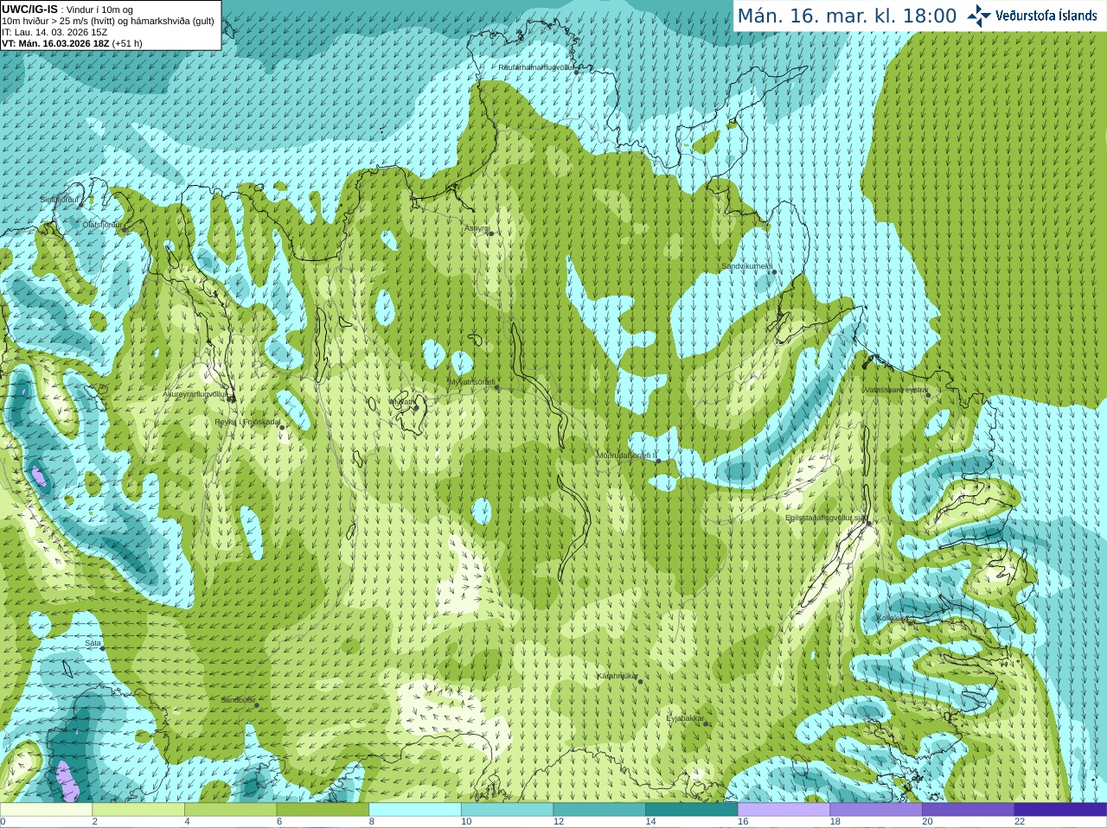Image resolution: width=1107 pixels, height=828 pixels.
Task: Select the 16–18 m/s legend color
Action: coord(784,809)
